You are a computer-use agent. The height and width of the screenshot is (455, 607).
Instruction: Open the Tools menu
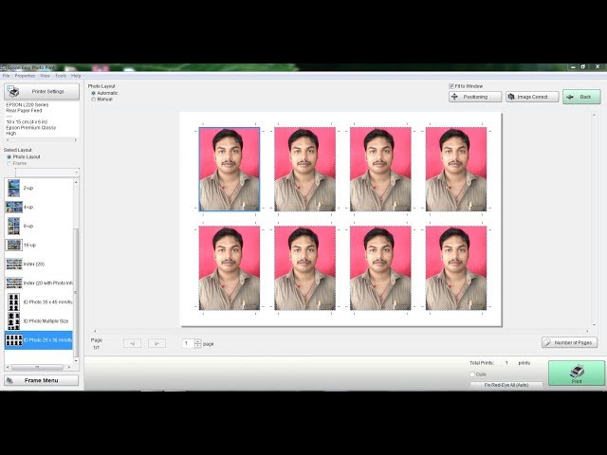click(61, 76)
